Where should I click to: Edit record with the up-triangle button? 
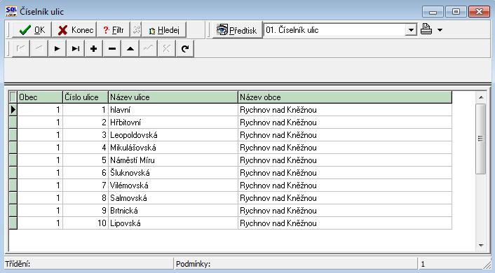[x=130, y=48]
